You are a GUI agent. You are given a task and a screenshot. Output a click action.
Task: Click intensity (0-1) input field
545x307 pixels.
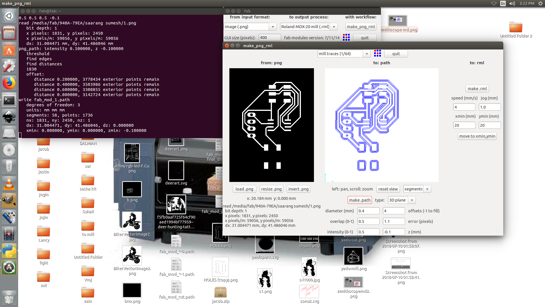(368, 232)
